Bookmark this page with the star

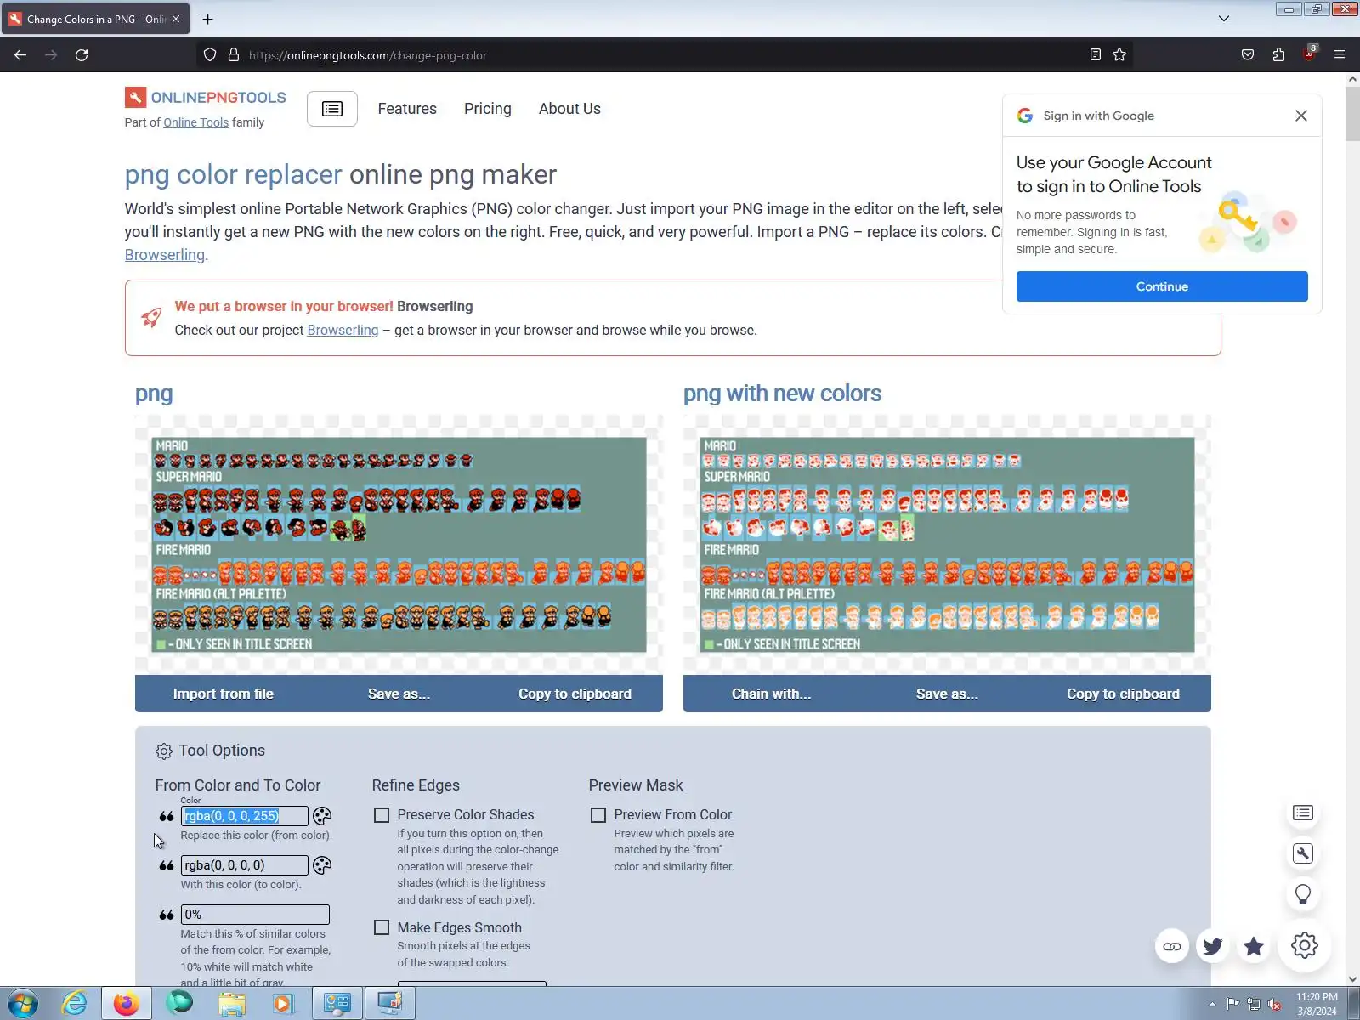pos(1119,55)
